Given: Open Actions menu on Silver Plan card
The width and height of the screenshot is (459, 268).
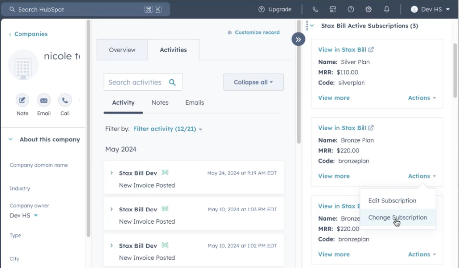Looking at the screenshot, I should [x=422, y=98].
